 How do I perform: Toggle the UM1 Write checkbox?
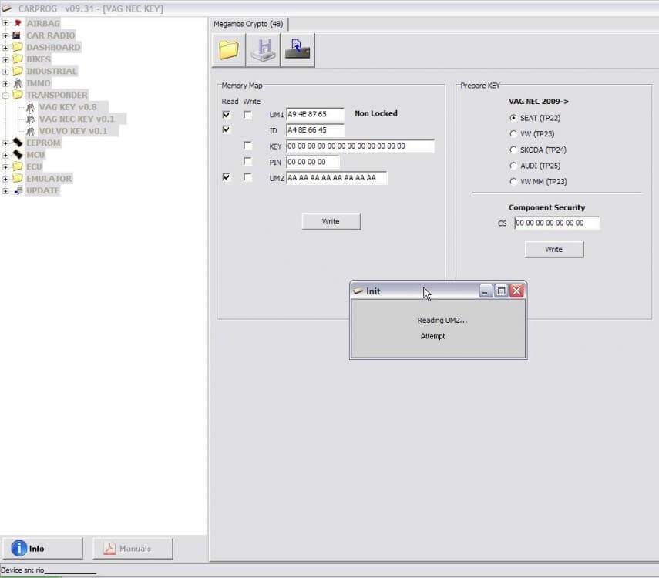(248, 114)
